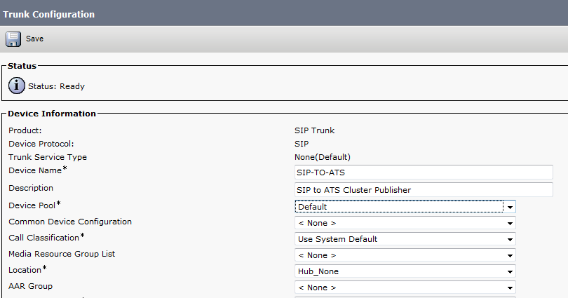Click the Device Information section heading
Viewport: 568px width, 298px height.
[52, 114]
